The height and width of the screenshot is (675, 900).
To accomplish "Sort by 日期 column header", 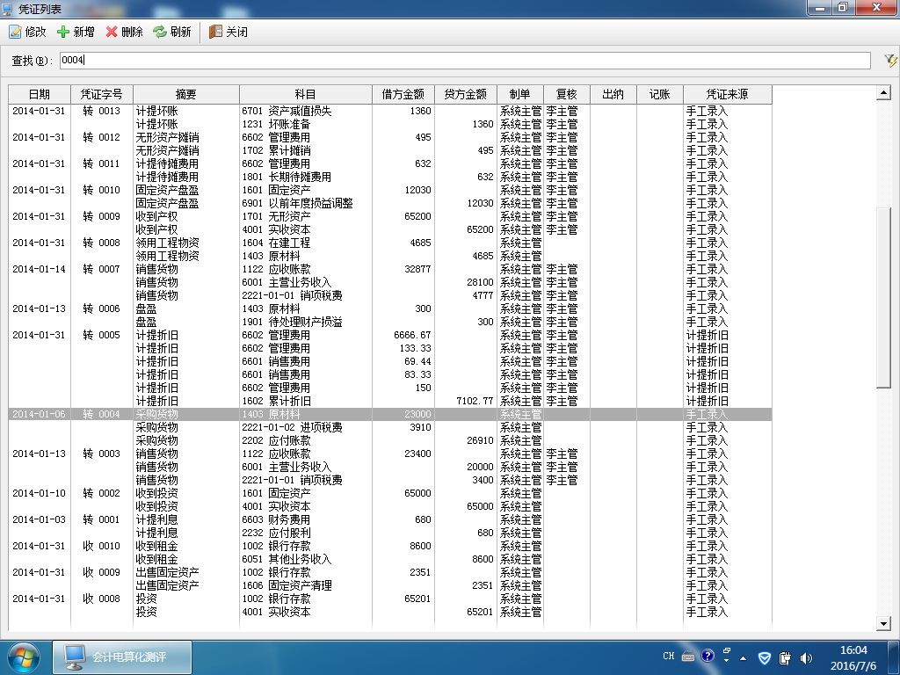I will click(x=40, y=94).
